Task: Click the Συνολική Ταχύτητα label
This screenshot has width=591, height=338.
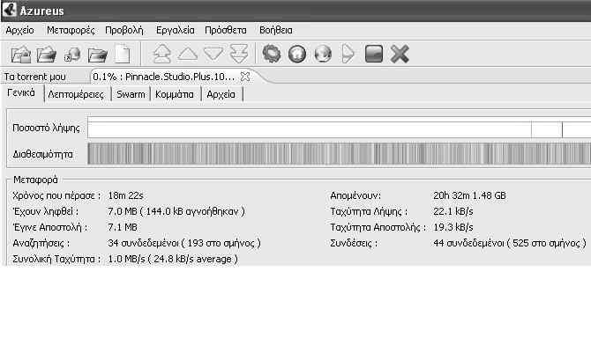Action: 56,259
